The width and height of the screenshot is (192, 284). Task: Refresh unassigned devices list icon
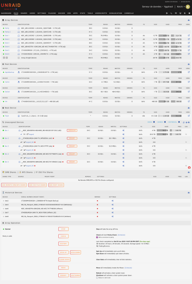coord(184,122)
